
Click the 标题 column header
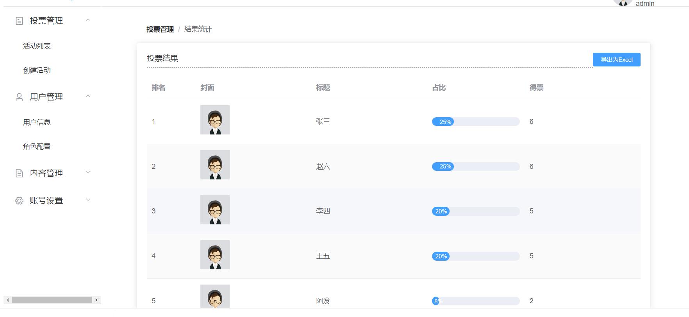point(323,88)
